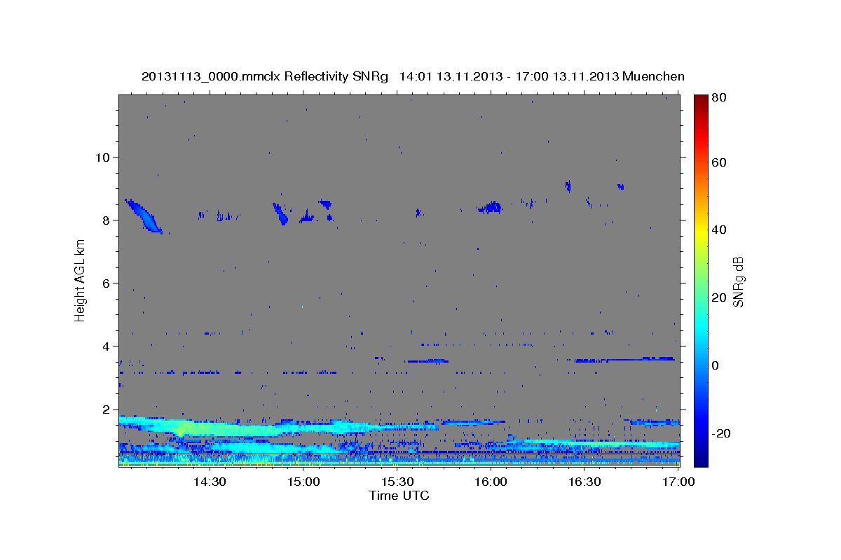Click the 14:30 time tick label
This screenshot has width=841, height=560.
(210, 482)
